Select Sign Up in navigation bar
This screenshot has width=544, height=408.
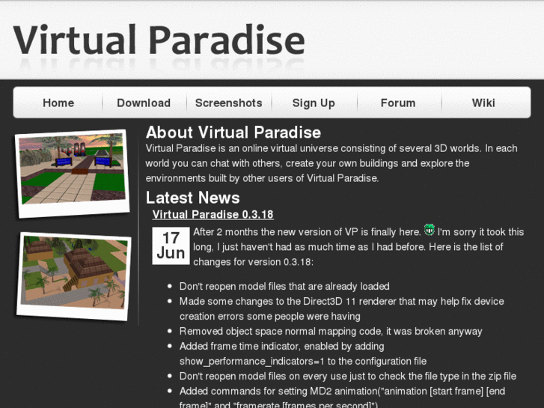314,103
